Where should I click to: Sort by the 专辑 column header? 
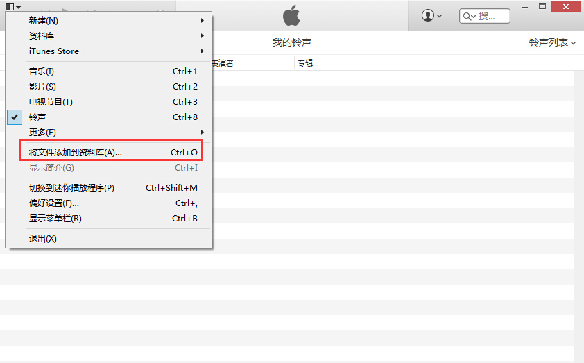305,63
